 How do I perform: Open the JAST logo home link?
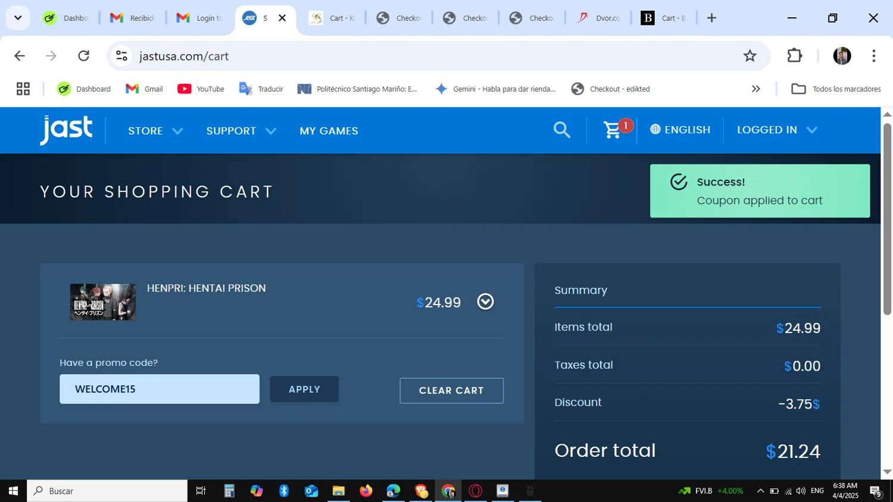click(x=66, y=130)
